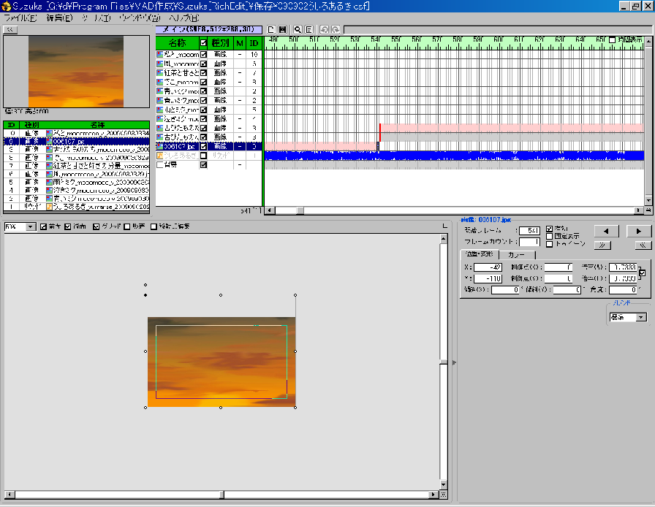Click the corner icon at canvas bottom-right

pyautogui.click(x=444, y=495)
